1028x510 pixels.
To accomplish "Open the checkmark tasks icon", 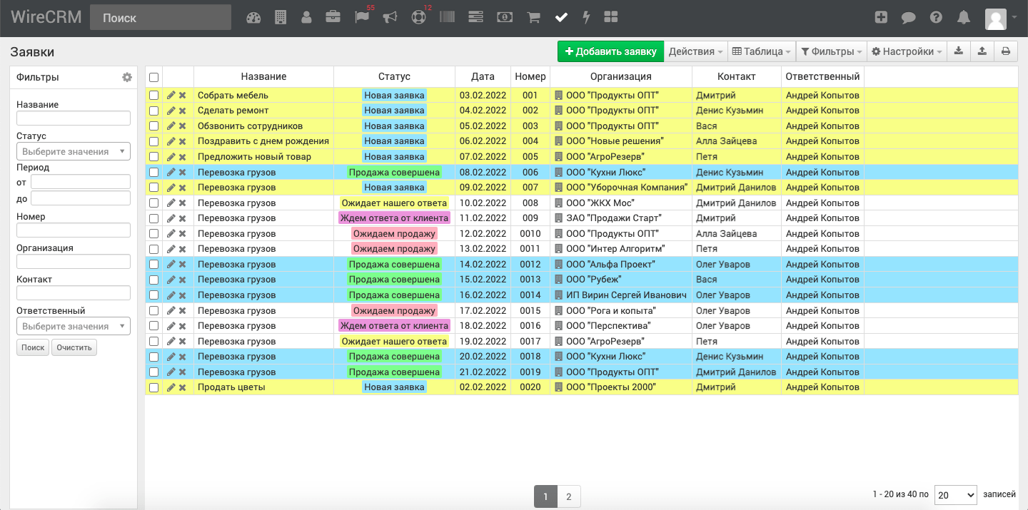I will click(x=561, y=18).
